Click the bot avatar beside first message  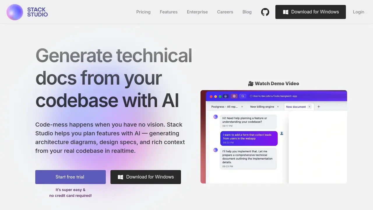[x=216, y=117]
